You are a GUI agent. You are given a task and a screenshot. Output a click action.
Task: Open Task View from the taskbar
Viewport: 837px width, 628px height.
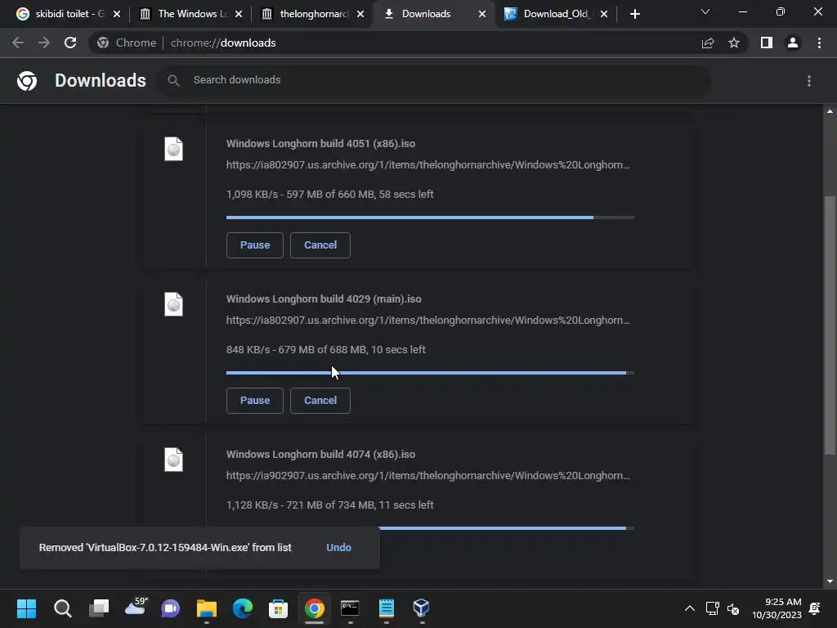(x=99, y=608)
